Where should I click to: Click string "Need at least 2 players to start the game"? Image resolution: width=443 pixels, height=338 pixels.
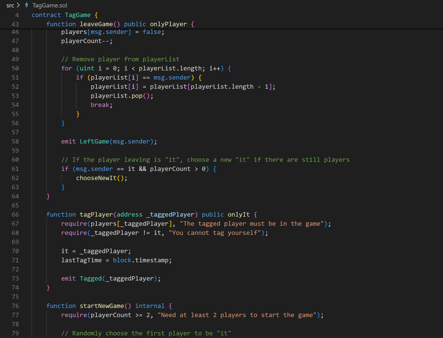tap(237, 315)
